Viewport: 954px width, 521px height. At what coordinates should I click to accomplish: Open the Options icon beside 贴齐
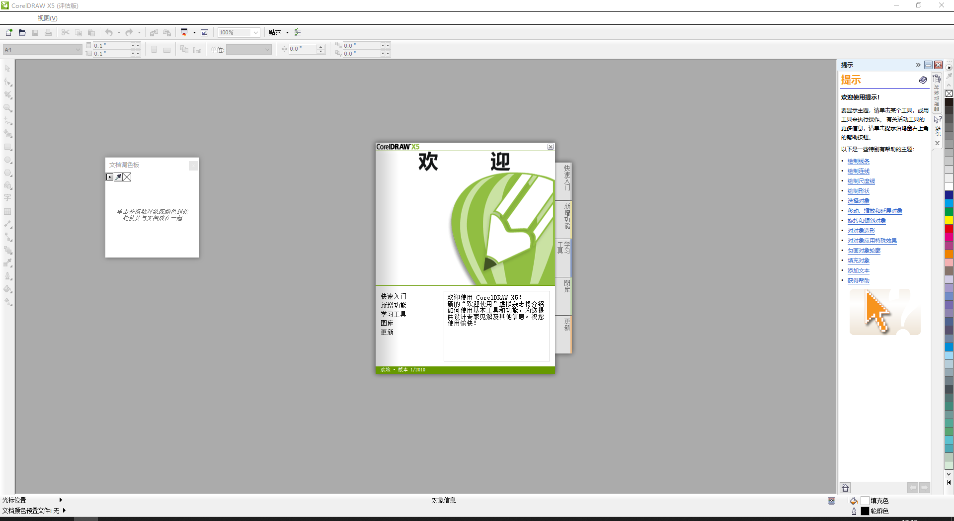click(x=298, y=33)
